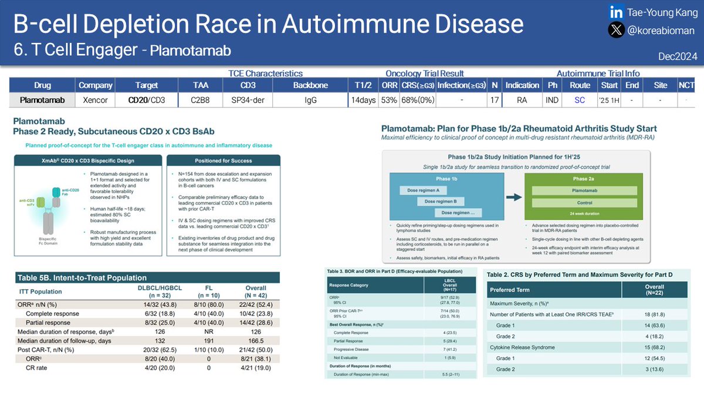Open the Tae-Young Kang author name

point(662,11)
